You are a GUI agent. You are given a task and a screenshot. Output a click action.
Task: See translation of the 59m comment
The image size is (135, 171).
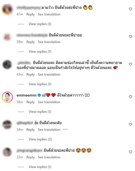coord(49,42)
